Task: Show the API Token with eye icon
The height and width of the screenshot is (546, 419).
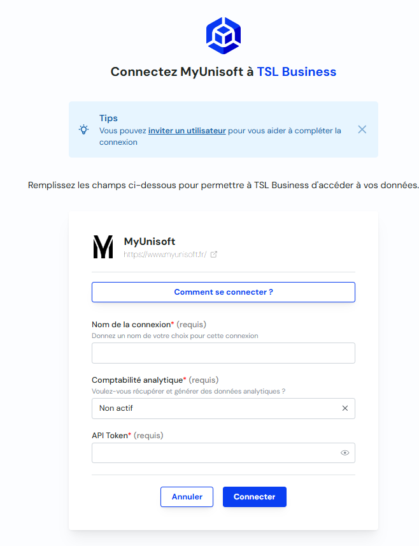Action: click(345, 453)
